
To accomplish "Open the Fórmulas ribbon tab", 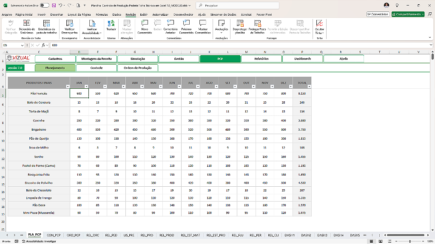I will (102, 14).
